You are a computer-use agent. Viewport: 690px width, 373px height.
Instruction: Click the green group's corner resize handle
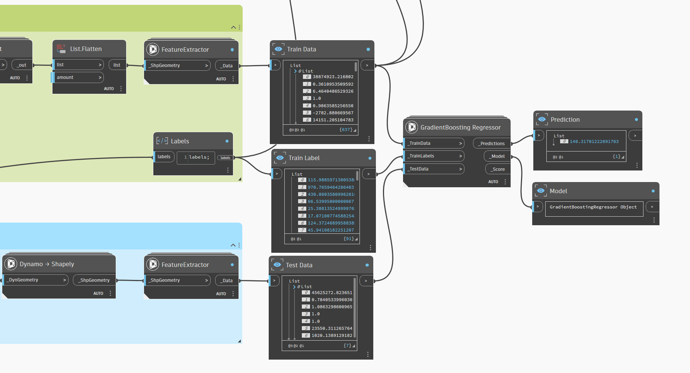point(240,179)
